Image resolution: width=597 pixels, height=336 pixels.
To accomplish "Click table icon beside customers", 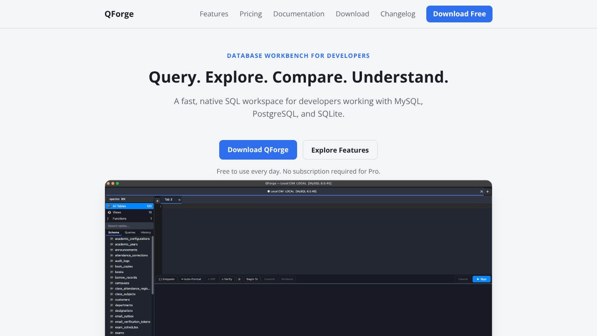I will pyautogui.click(x=111, y=300).
